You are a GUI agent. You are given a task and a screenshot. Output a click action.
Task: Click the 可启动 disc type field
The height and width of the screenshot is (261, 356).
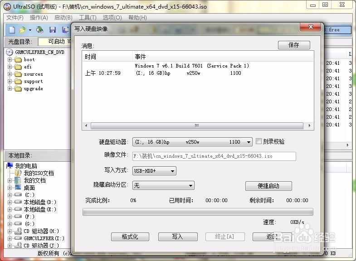[x=55, y=42]
